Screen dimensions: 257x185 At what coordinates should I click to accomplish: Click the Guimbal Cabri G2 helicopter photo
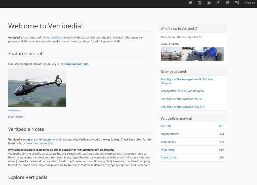[x=37, y=88]
